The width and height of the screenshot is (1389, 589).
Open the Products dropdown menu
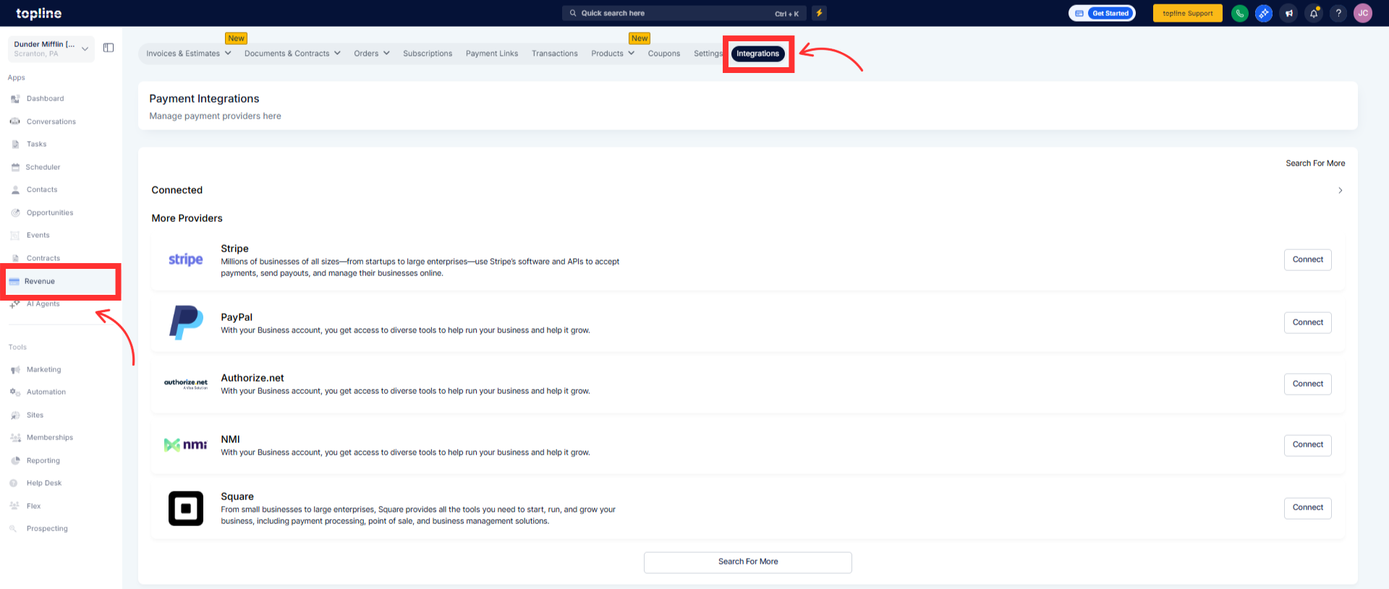pos(613,53)
